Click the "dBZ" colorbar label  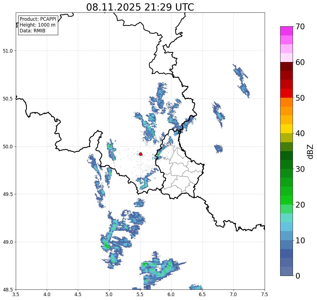coord(310,152)
